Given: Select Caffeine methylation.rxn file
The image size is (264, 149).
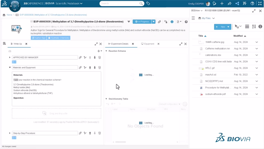Looking at the screenshot, I should [217, 49].
